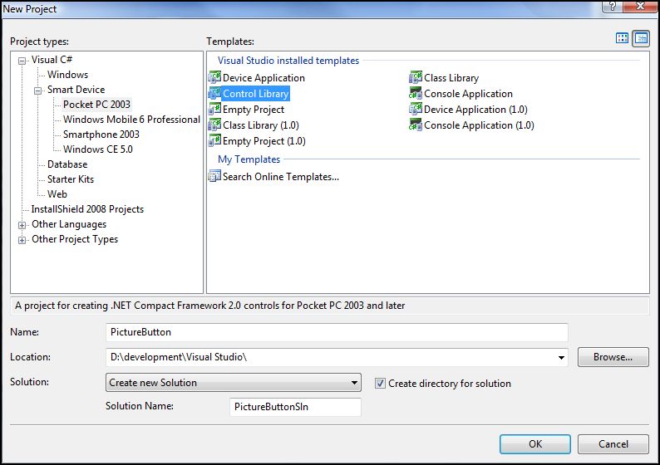Choose Class Library template name

[x=451, y=78]
